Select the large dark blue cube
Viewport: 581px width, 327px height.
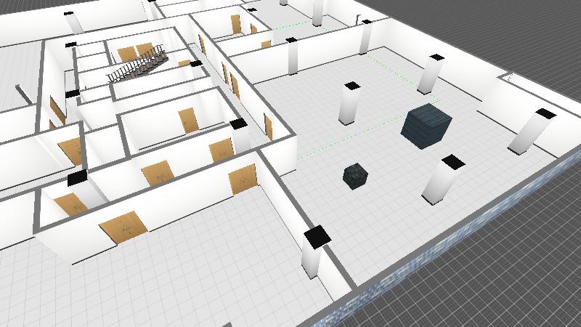click(427, 126)
